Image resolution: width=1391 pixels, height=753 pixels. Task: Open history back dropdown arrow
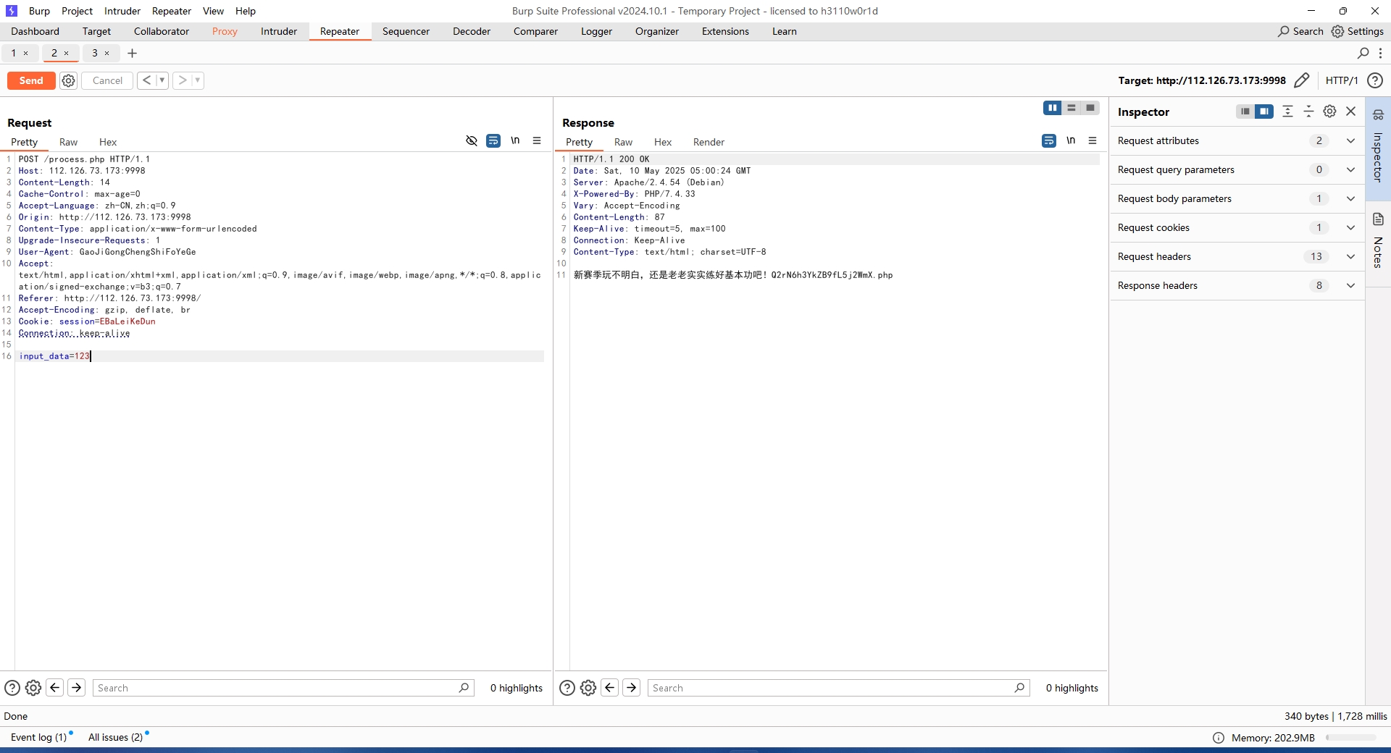(x=162, y=80)
